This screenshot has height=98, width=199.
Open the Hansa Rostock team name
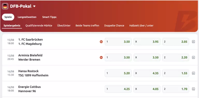29,71
